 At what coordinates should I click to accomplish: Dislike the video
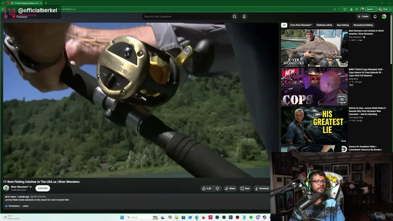[x=217, y=188]
